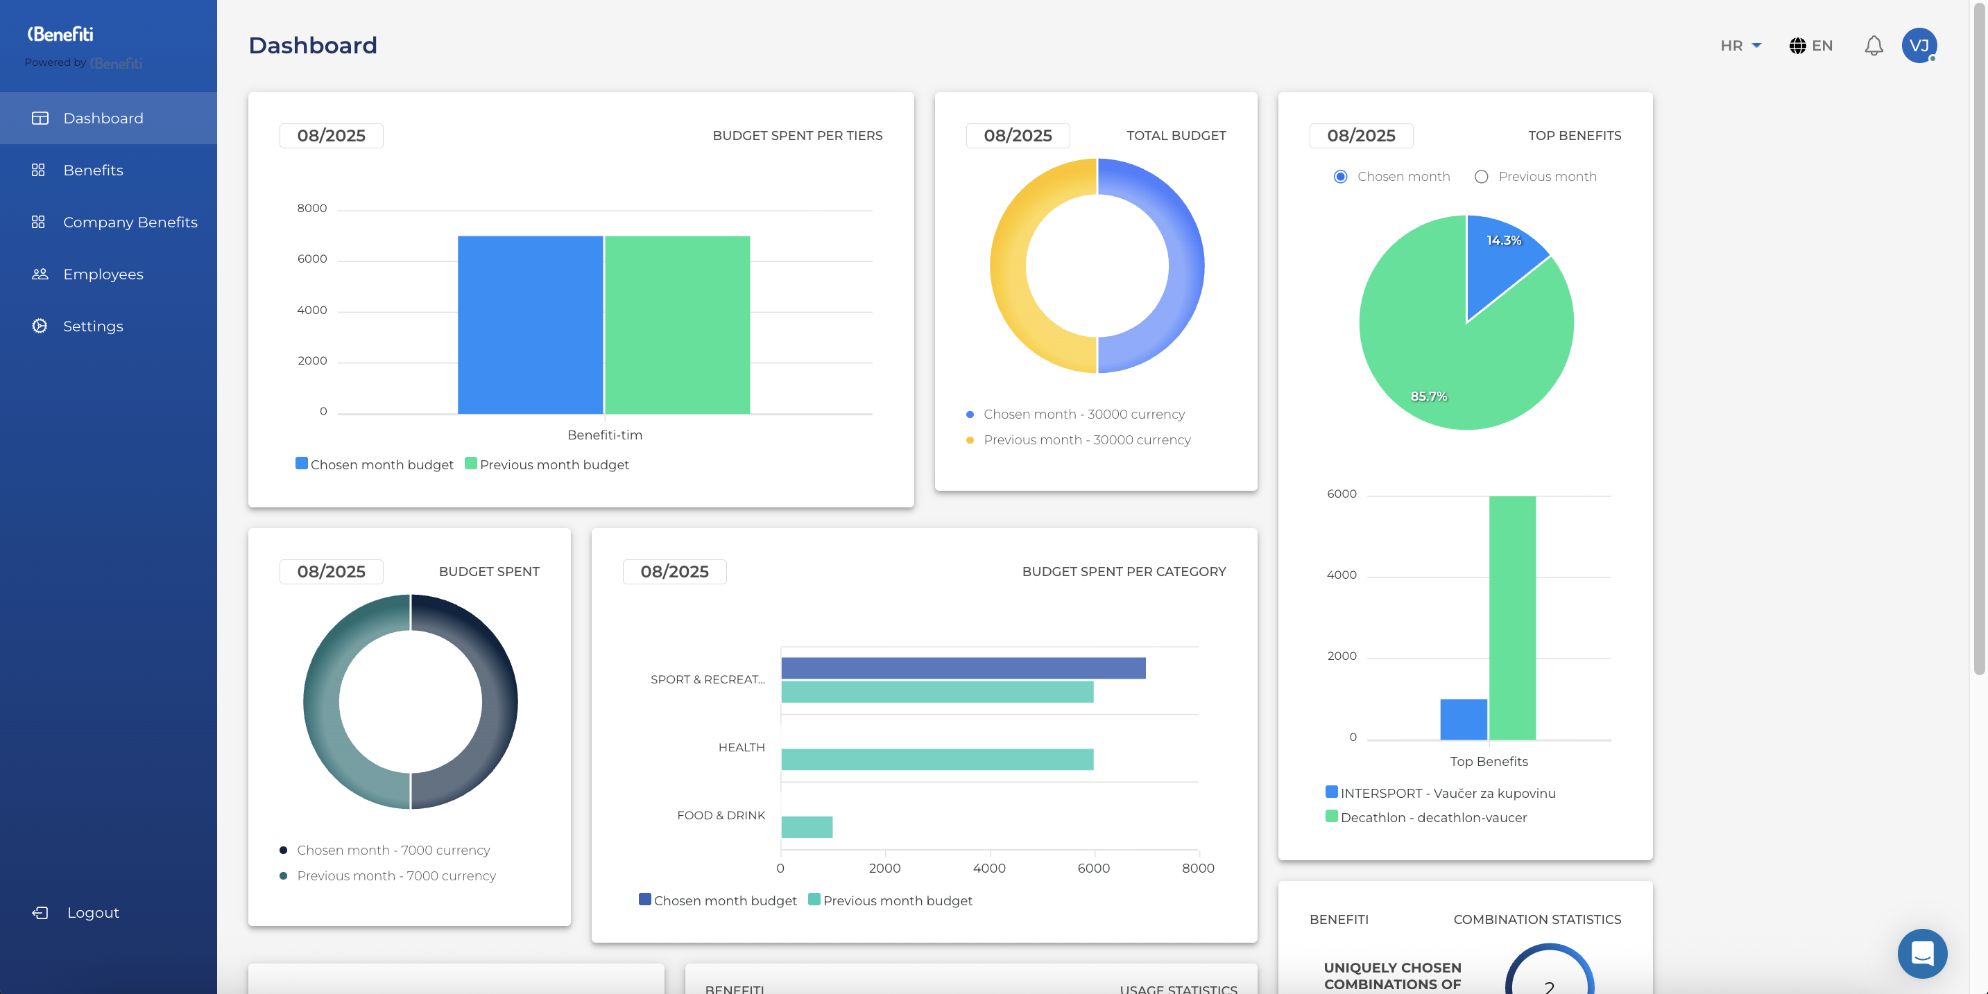
Task: Open the Benefits menu item
Action: [x=93, y=170]
